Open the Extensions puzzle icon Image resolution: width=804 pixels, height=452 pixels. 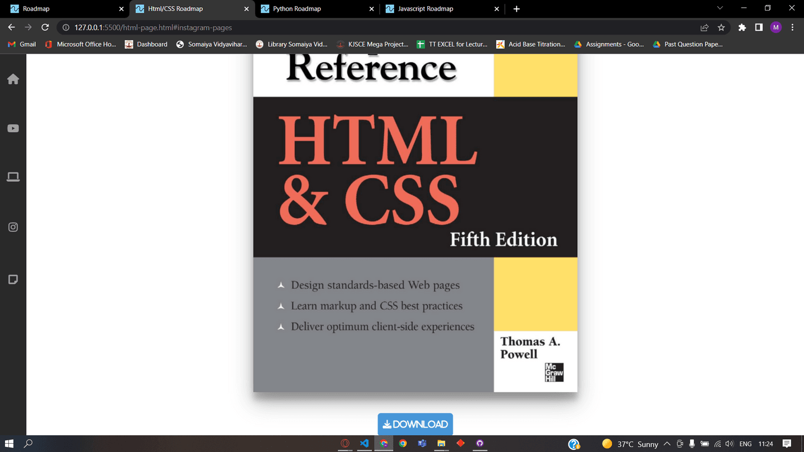[x=742, y=27]
